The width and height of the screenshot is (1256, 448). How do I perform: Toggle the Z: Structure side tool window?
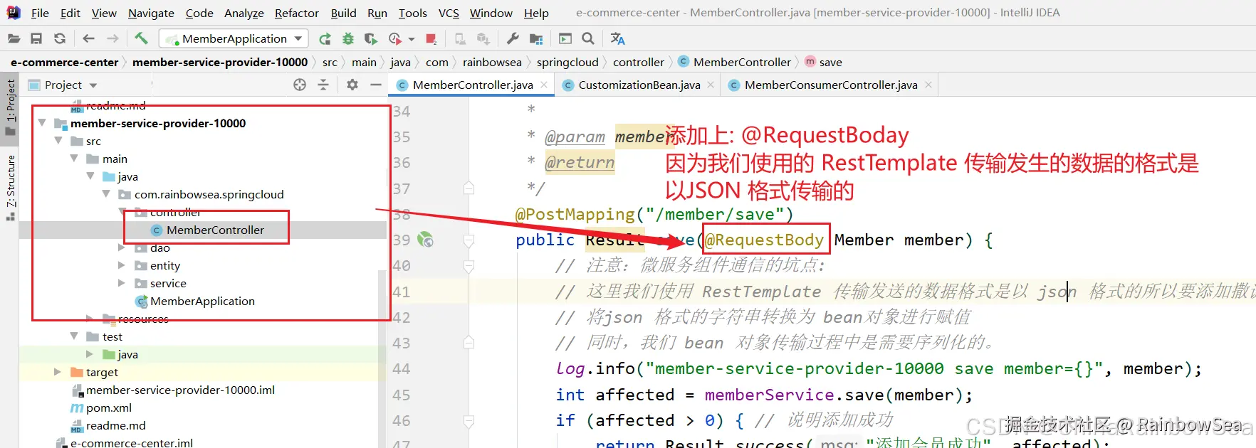[11, 187]
